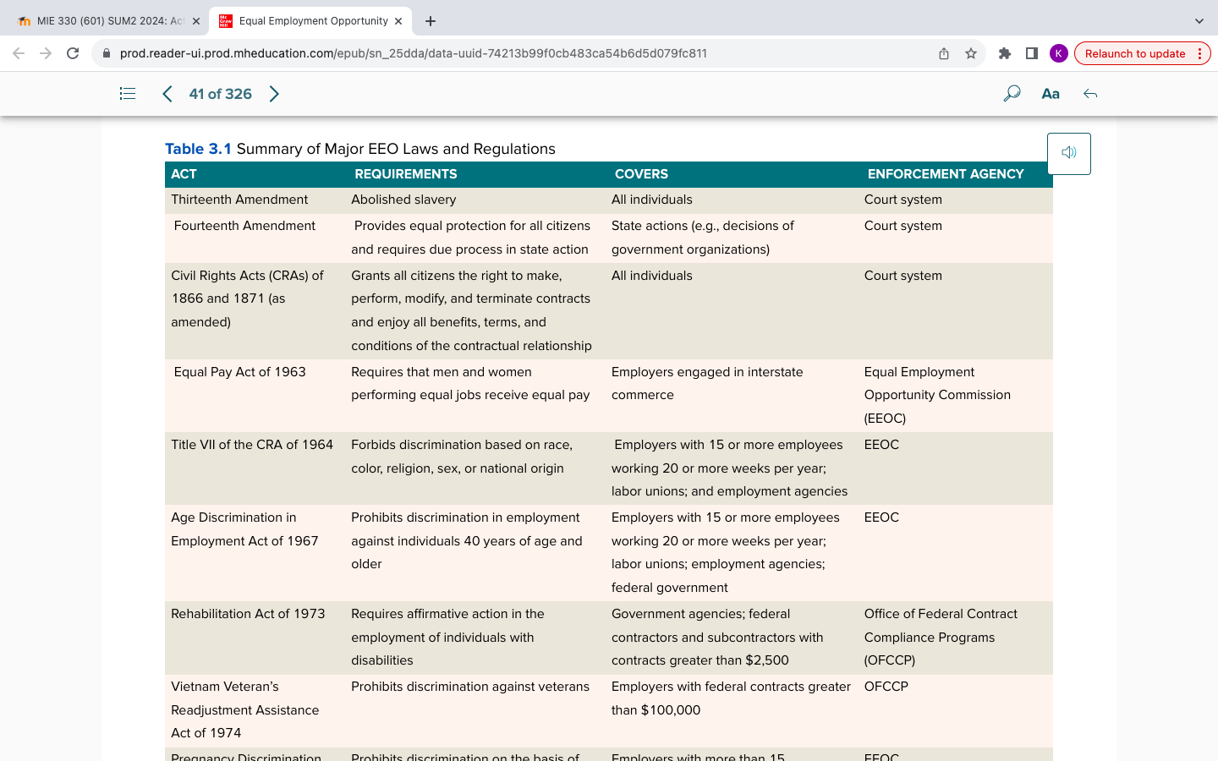This screenshot has width=1218, height=761.
Task: Click the 41 of 326 page indicator
Action: click(x=221, y=94)
